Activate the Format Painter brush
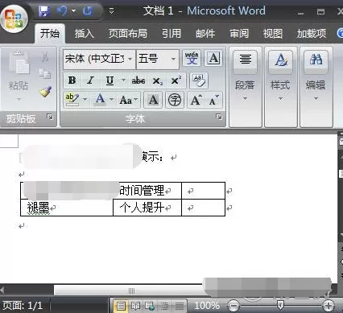 (45, 92)
